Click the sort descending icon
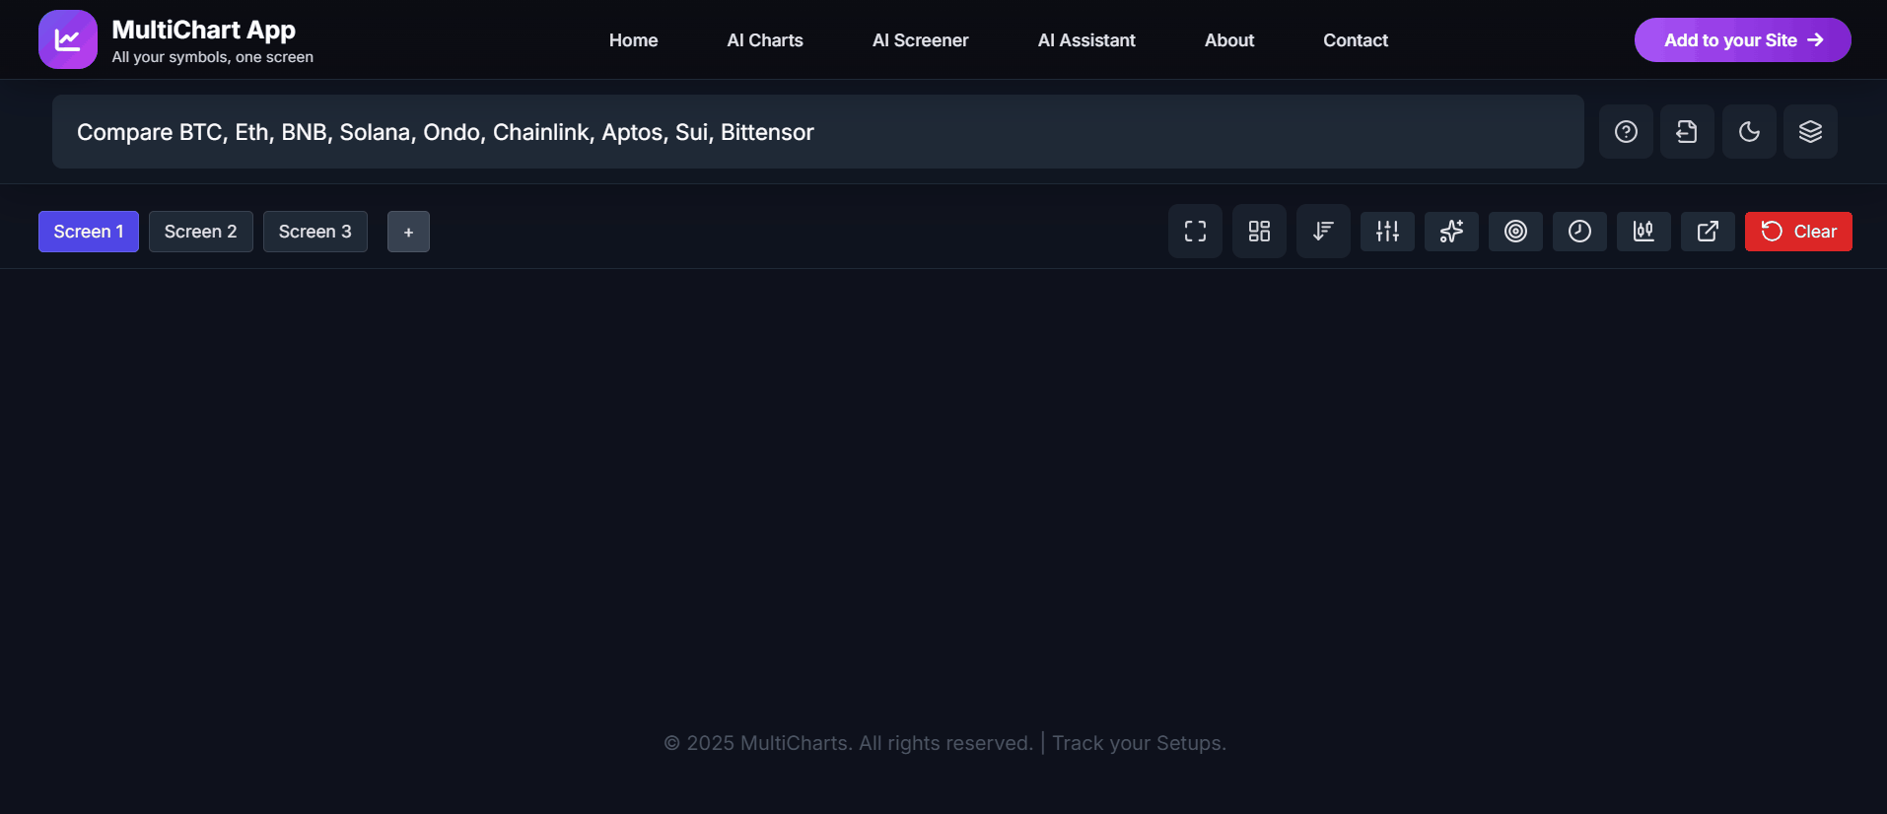 1323,232
